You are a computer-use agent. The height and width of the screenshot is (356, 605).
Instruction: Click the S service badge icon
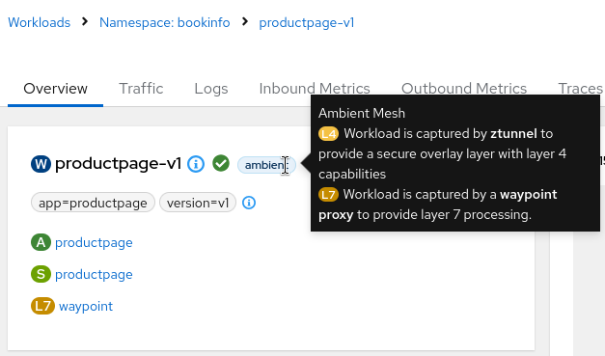tap(41, 274)
